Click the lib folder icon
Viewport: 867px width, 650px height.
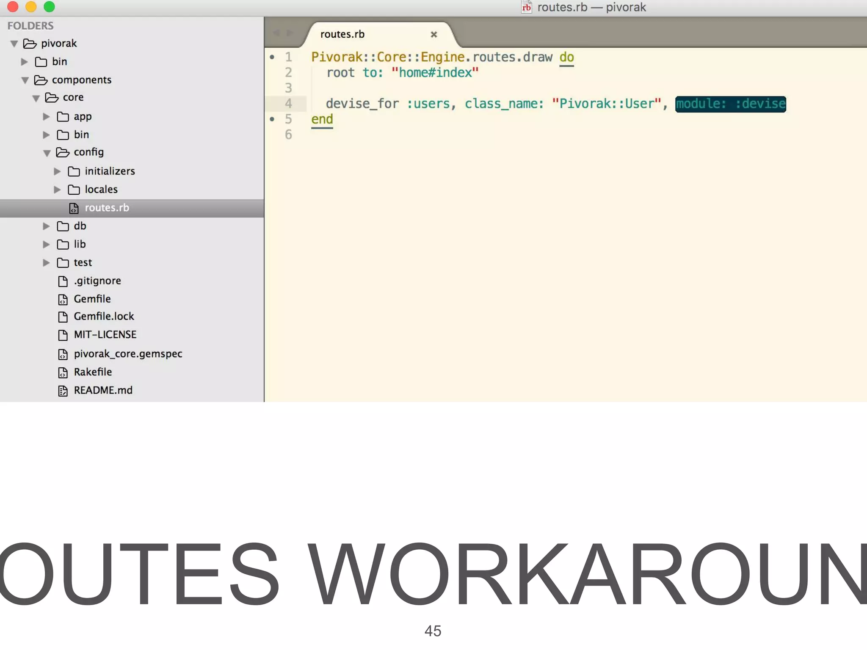point(63,244)
